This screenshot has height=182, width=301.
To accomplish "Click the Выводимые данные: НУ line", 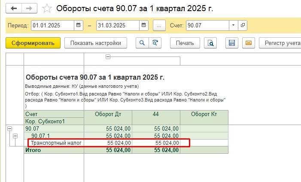I will point(82,87).
